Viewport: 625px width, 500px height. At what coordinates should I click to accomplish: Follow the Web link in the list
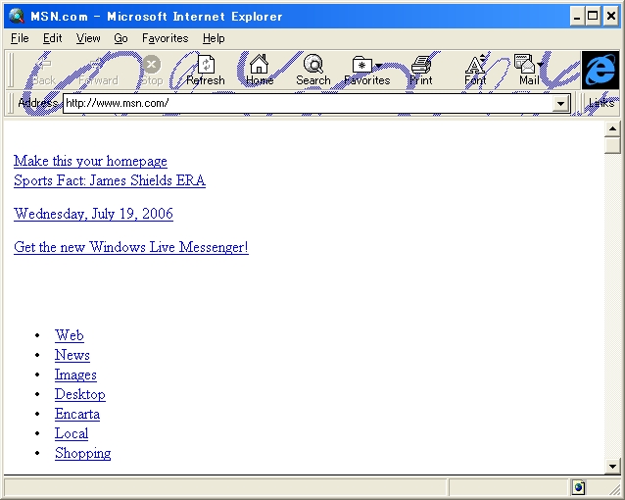point(70,335)
